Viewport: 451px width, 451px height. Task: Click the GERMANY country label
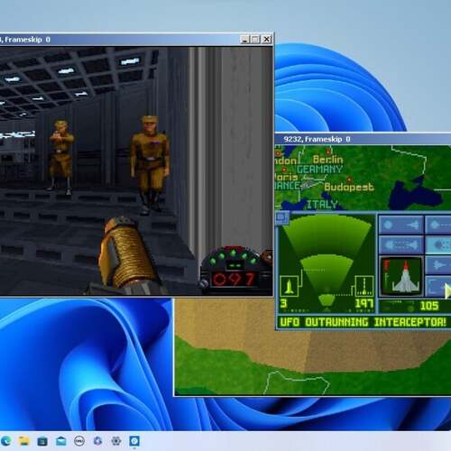[319, 169]
